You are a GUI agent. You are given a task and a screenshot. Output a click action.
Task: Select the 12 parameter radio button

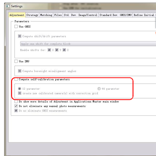pyautogui.click(x=19, y=89)
